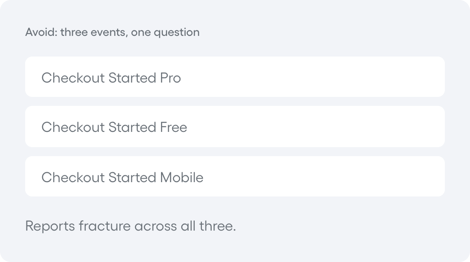Select the Checkout Started Pro event card
The image size is (470, 262).
point(235,77)
